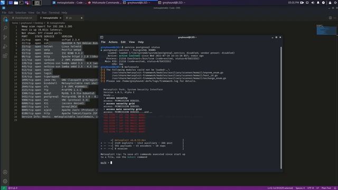This screenshot has height=190, width=338.
Task: Click the 'Desktop' breadcrumb segment
Action: pos(39,23)
